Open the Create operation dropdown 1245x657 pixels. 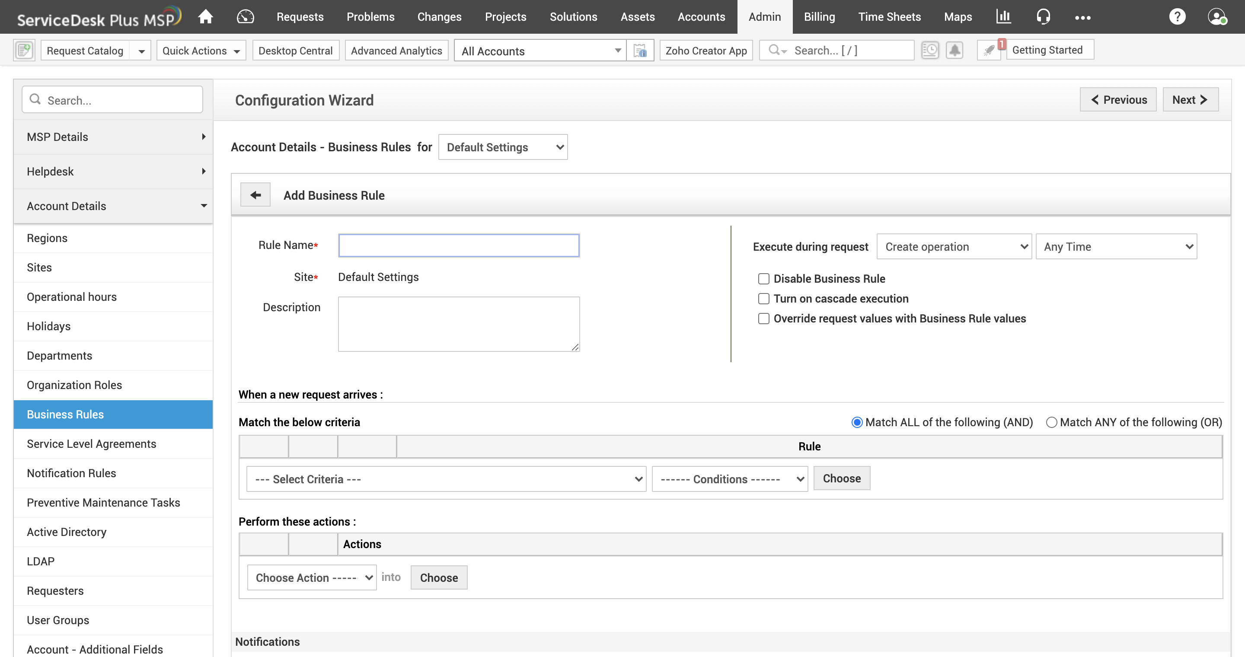tap(954, 247)
